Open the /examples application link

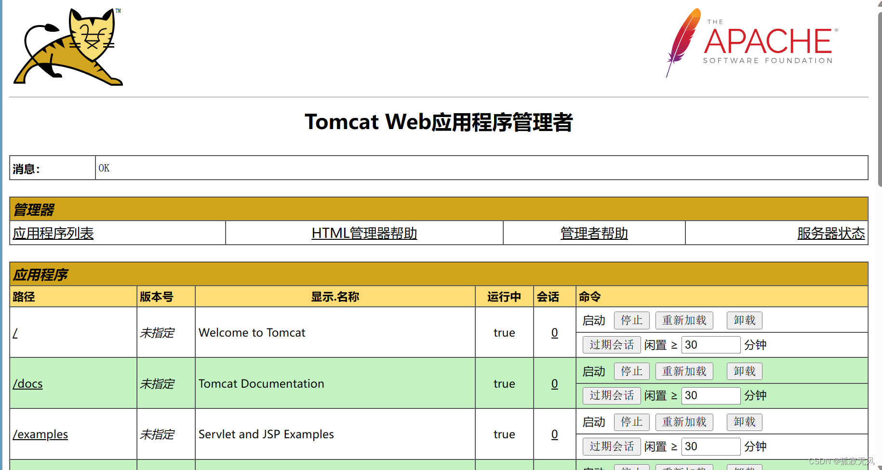coord(40,434)
